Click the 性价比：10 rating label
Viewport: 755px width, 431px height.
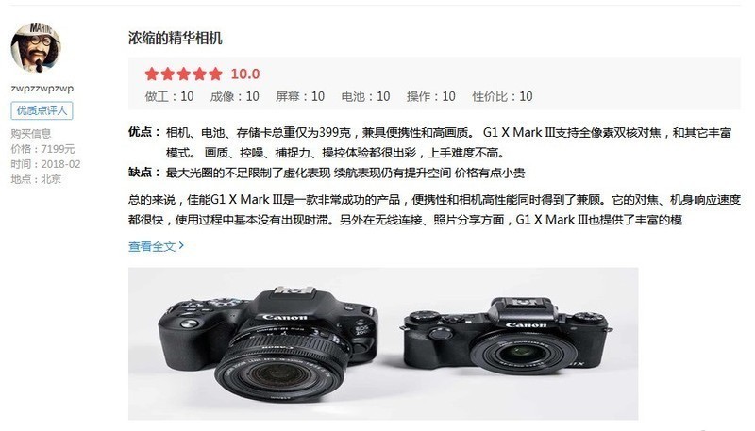tap(502, 97)
